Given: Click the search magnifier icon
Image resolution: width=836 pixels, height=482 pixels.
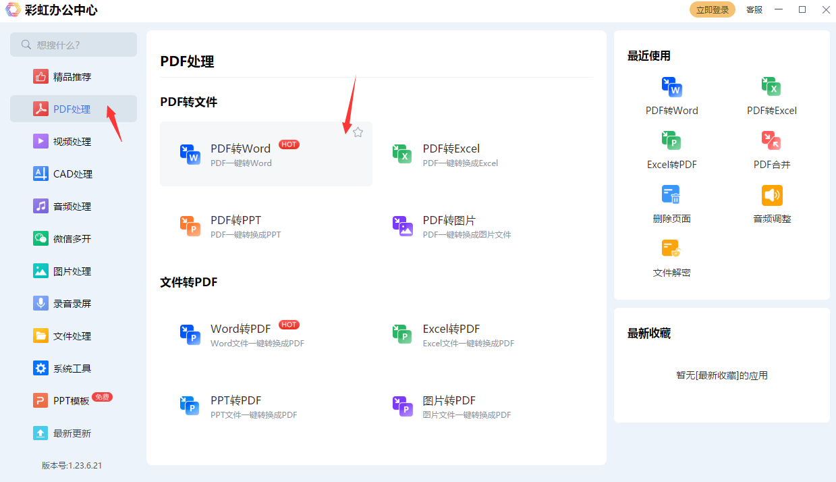Looking at the screenshot, I should 26,45.
